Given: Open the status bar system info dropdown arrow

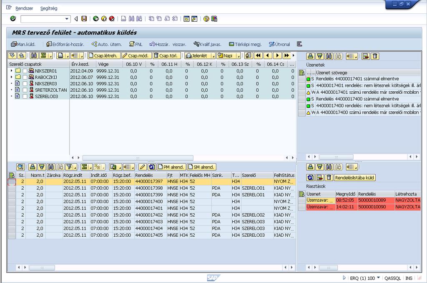Looking at the screenshot, I should [378, 278].
